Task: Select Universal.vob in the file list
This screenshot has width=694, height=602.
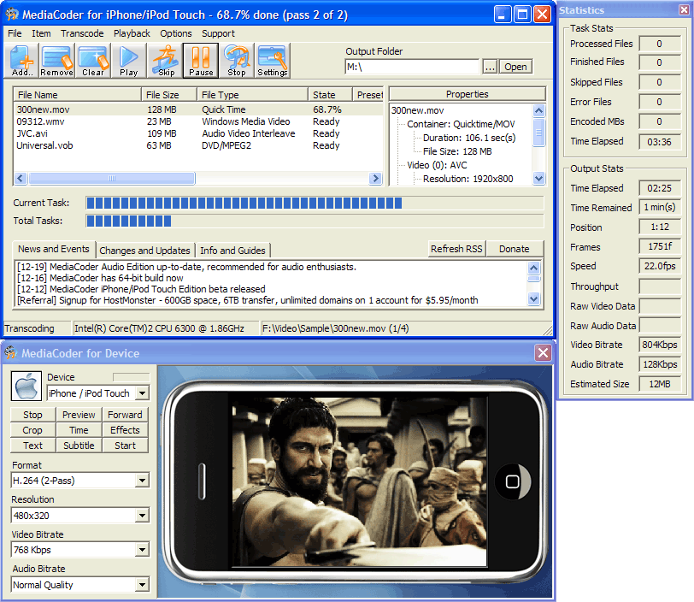Action: 198,145
